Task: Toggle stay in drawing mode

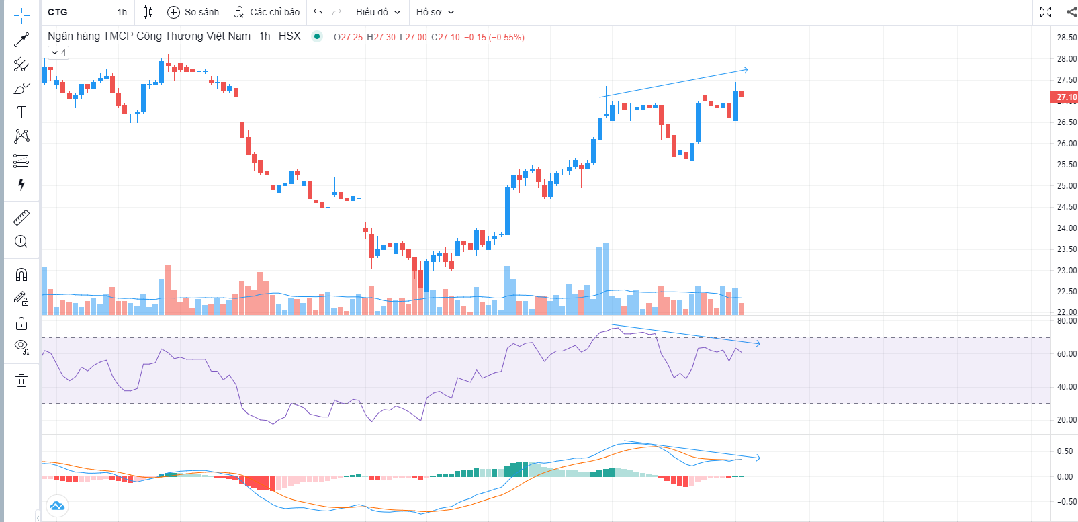Action: [21, 299]
